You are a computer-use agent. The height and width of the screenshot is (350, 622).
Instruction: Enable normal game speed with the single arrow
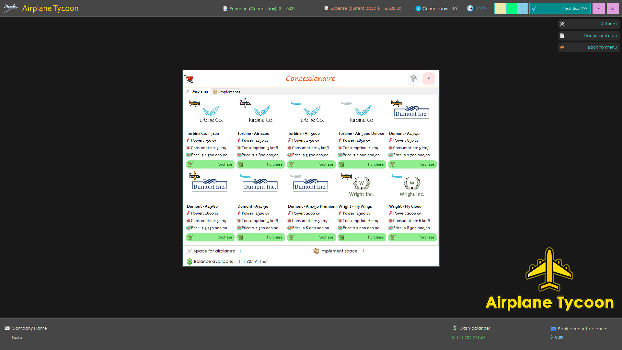(x=511, y=8)
